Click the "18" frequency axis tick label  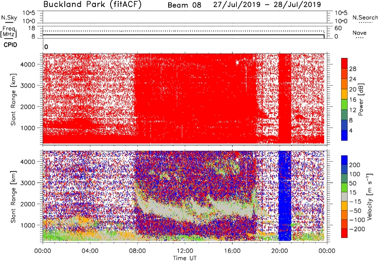[31, 28]
